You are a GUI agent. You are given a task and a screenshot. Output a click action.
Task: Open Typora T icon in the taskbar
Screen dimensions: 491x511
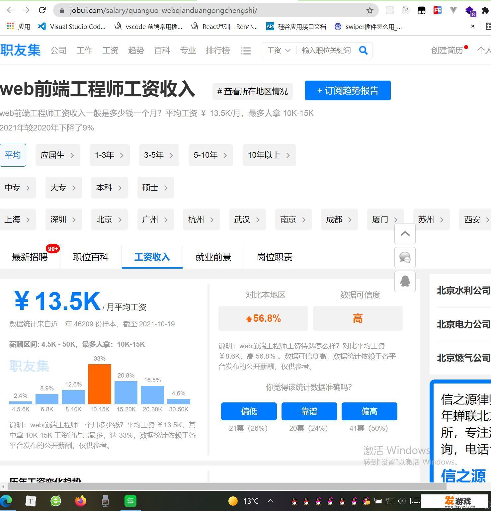pos(31,501)
